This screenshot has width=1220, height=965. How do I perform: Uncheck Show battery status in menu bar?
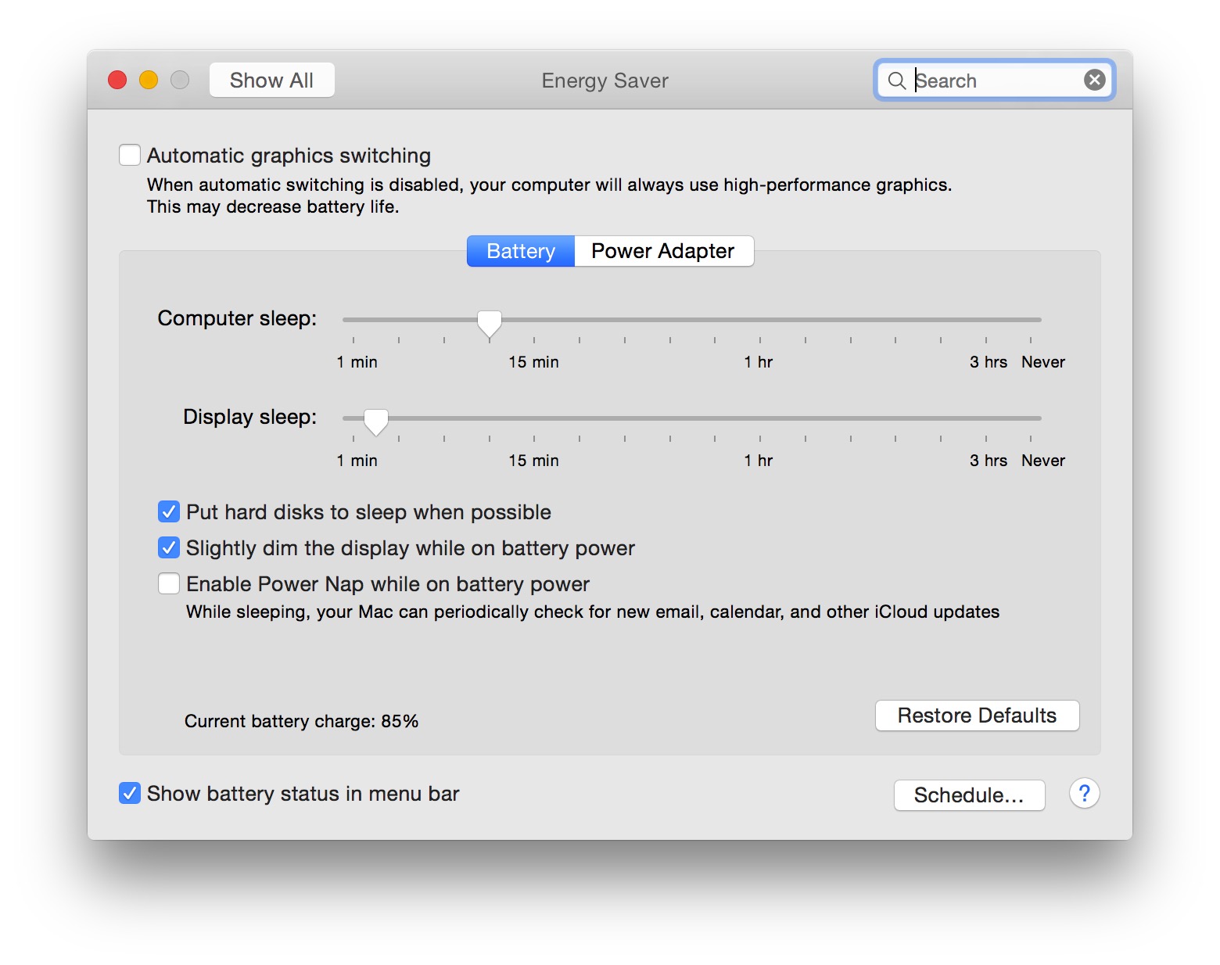click(x=130, y=794)
